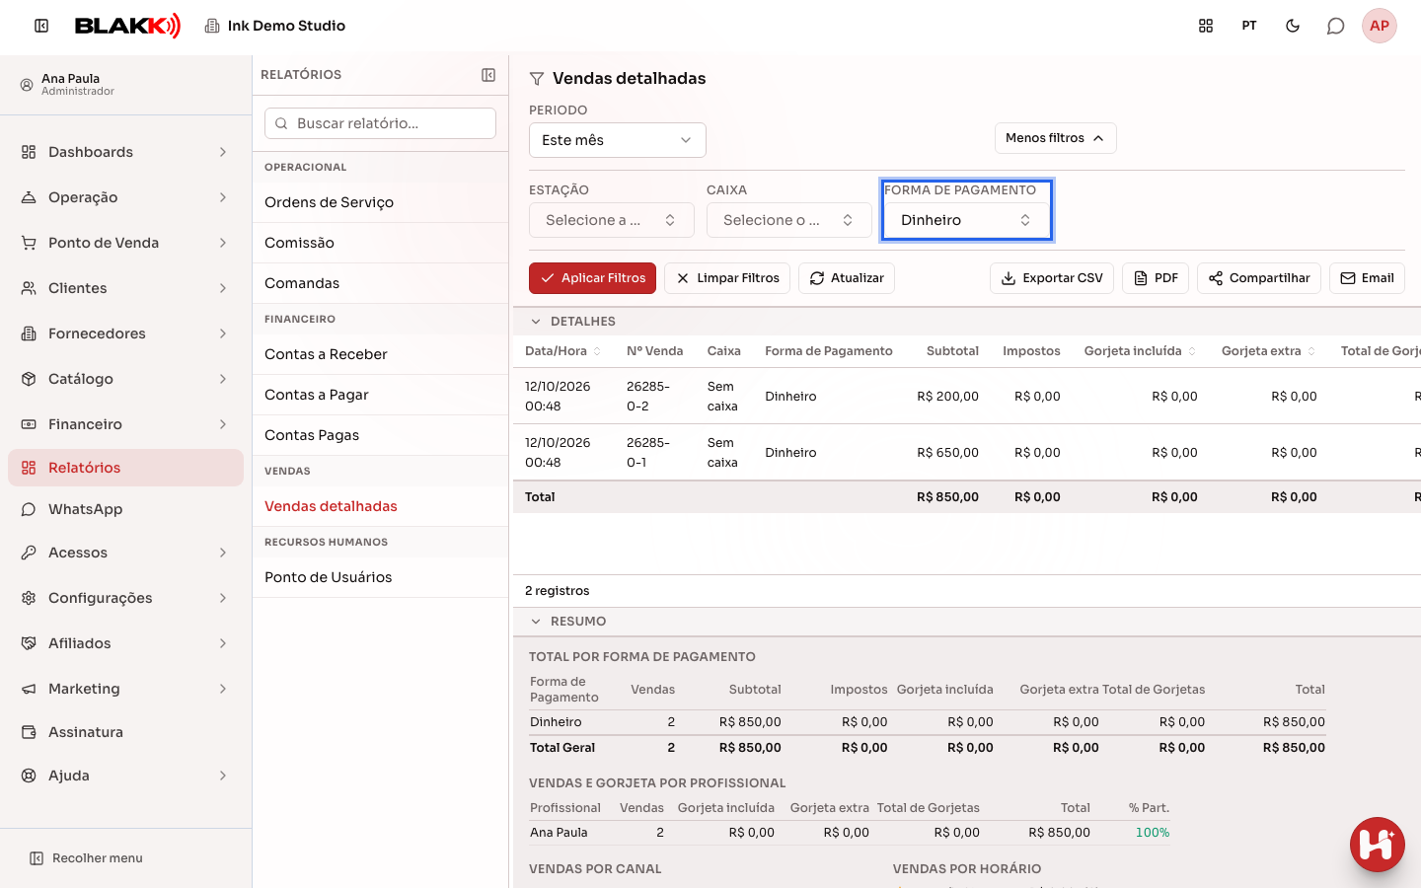Expand the Fornecedores sidebar menu
The image size is (1421, 888).
125,333
